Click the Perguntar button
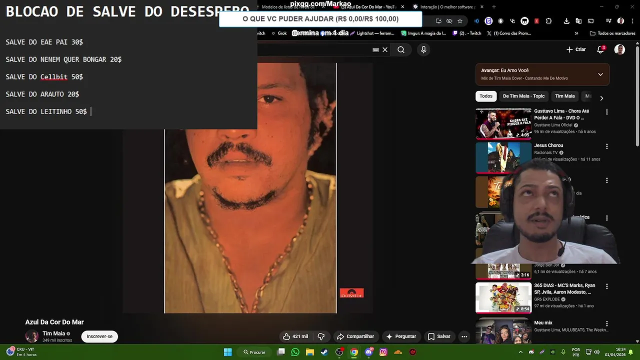This screenshot has height=360, width=640. tap(401, 336)
